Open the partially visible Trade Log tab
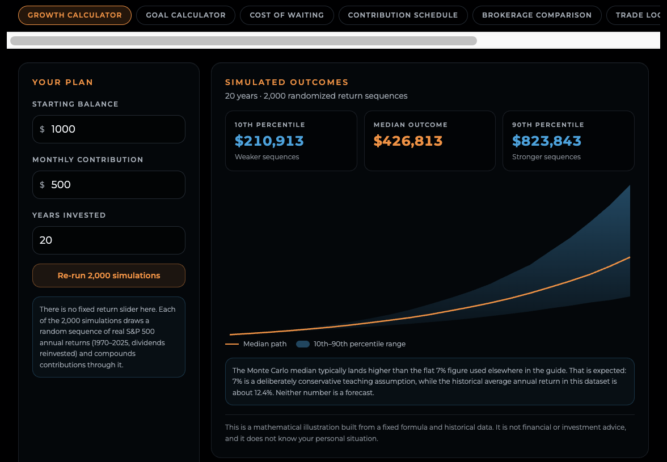Screen dimensions: 667x462 point(634,15)
